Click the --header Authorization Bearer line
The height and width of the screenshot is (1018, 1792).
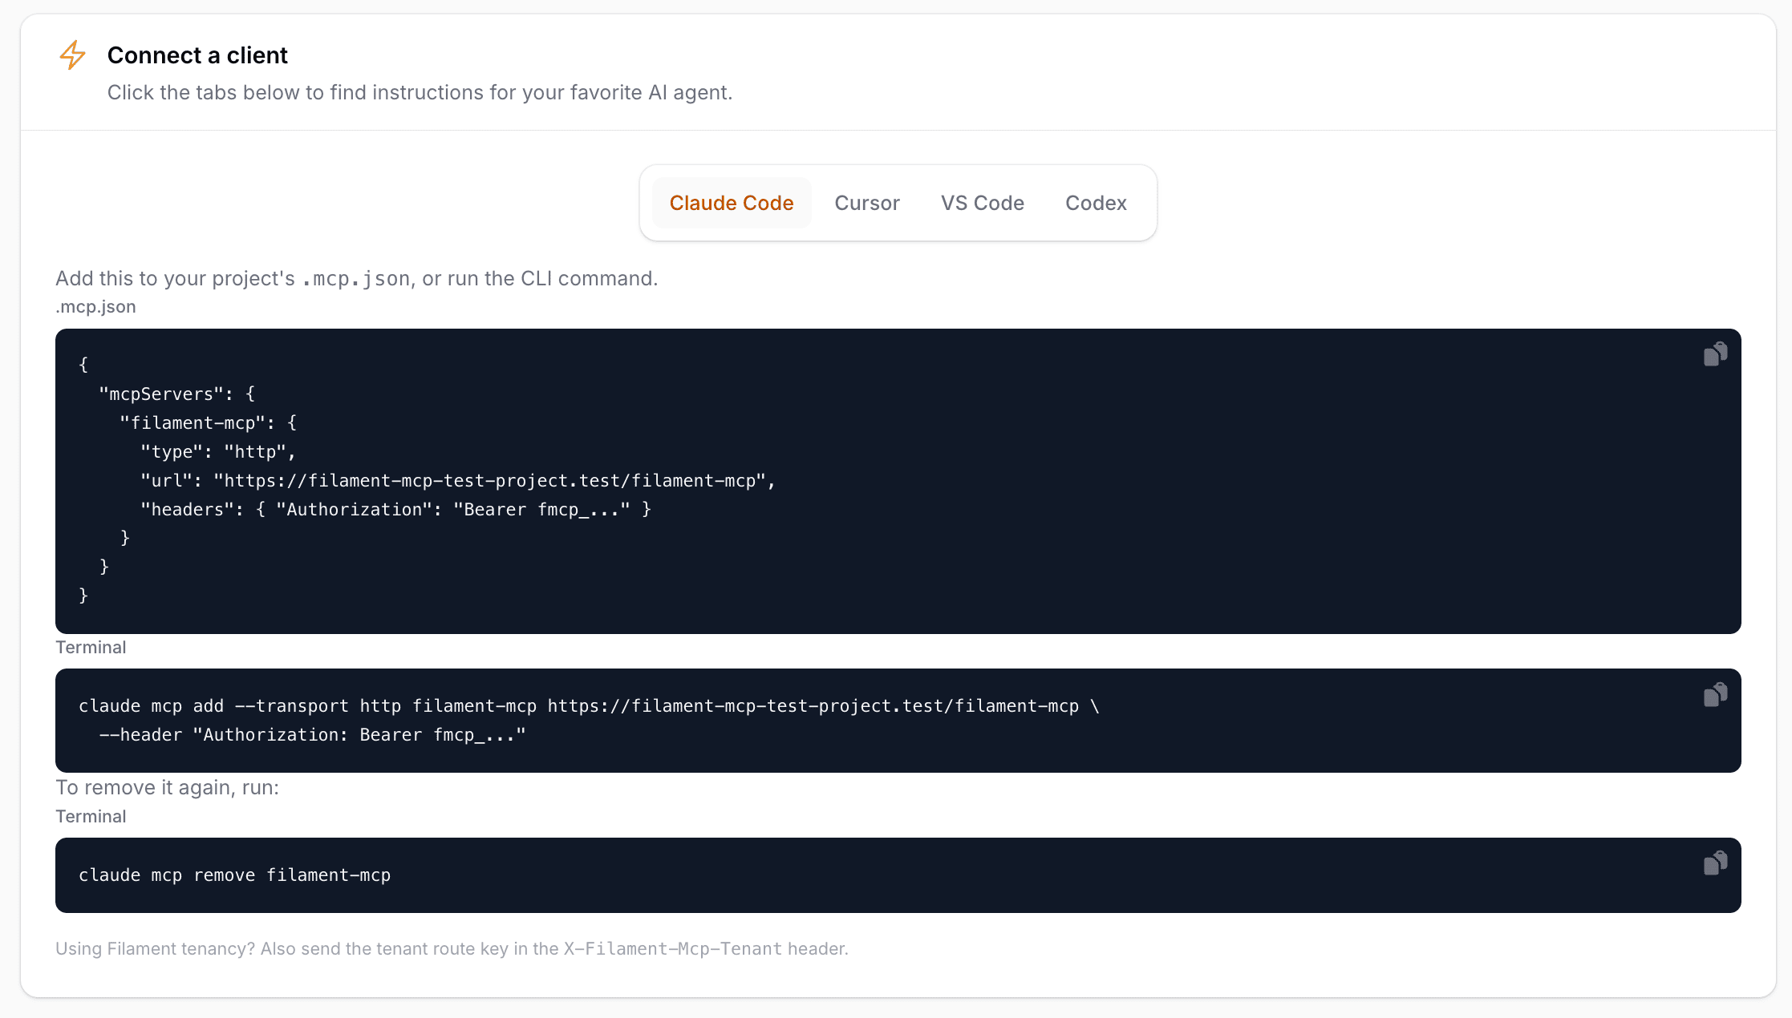point(312,734)
